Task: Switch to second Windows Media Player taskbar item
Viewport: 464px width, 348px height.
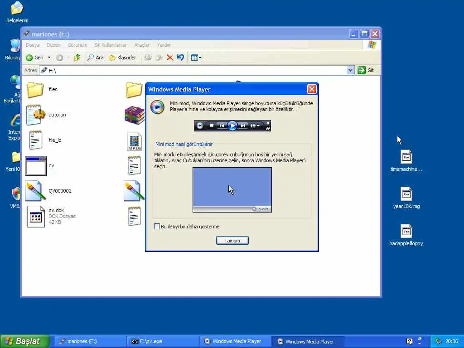Action: pos(308,342)
